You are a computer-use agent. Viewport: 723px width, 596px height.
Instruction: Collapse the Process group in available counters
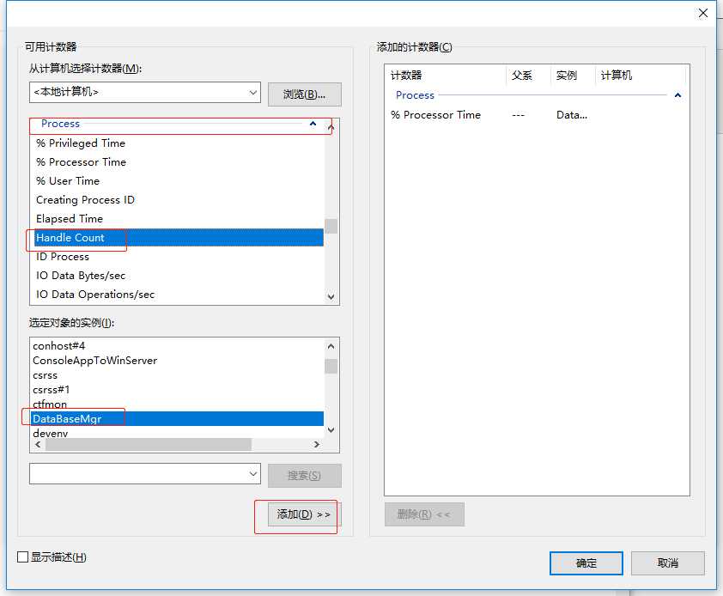(313, 124)
